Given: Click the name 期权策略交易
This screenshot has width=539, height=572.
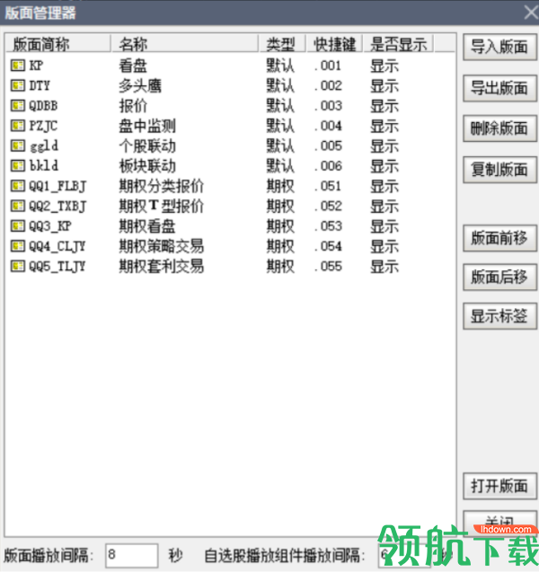Looking at the screenshot, I should click(162, 246).
